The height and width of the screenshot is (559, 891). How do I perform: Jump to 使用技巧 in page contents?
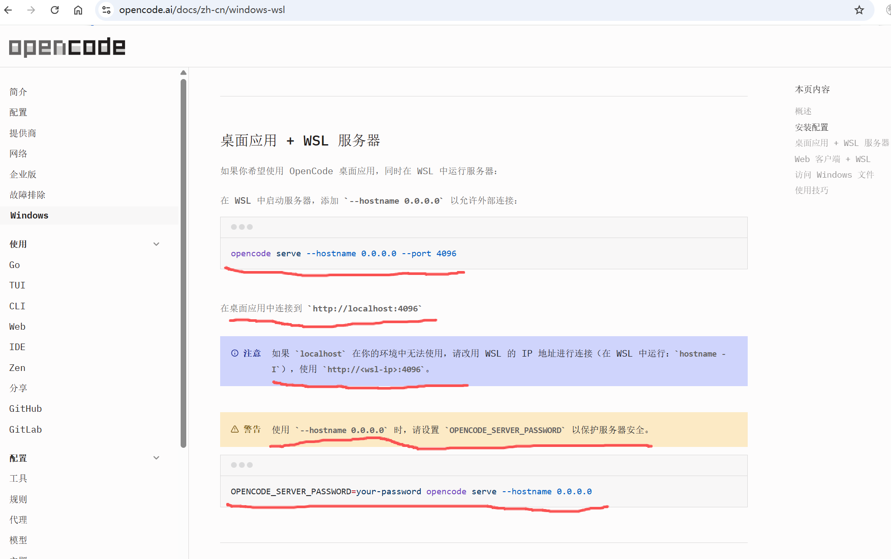[x=812, y=190]
